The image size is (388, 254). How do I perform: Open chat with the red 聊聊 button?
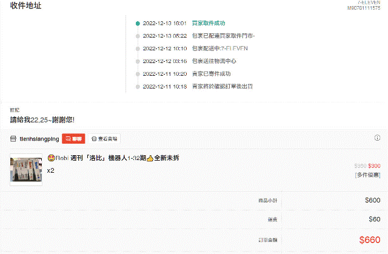[x=73, y=139]
